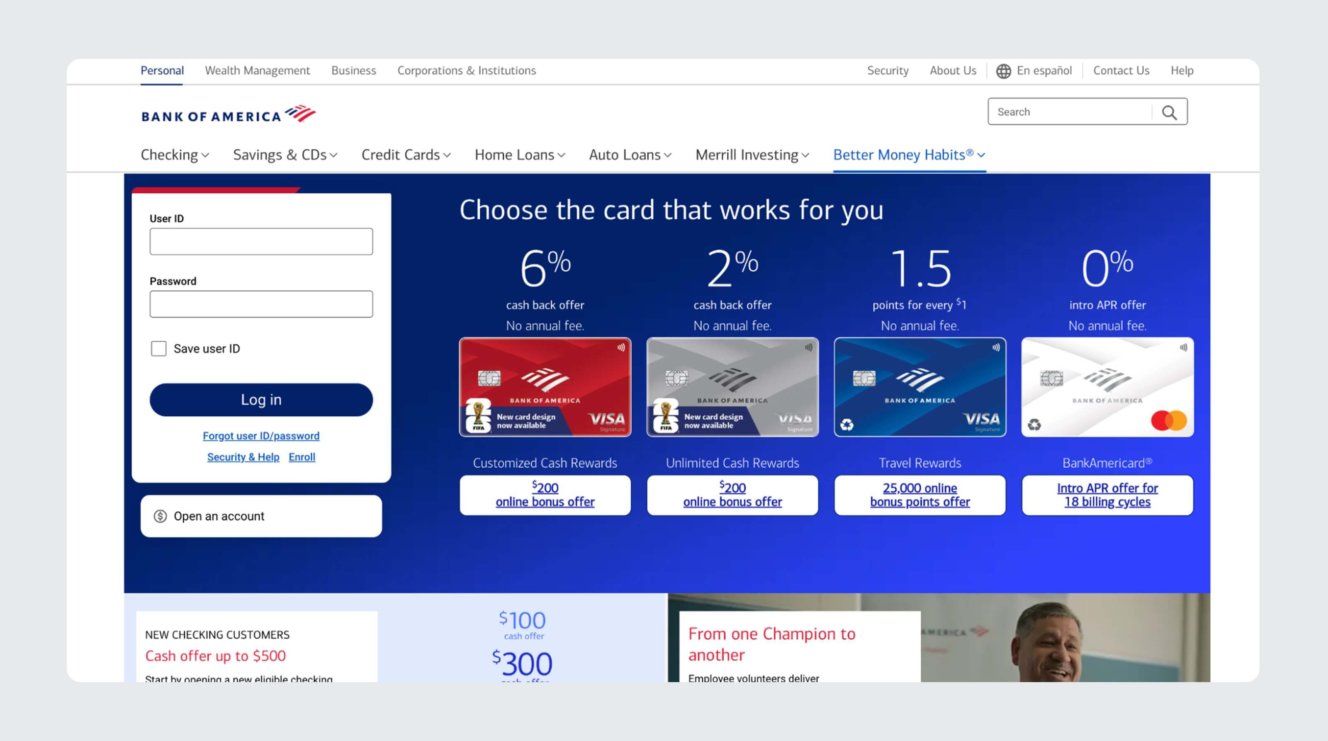Click the Enroll link
This screenshot has height=741, width=1328.
(302, 457)
